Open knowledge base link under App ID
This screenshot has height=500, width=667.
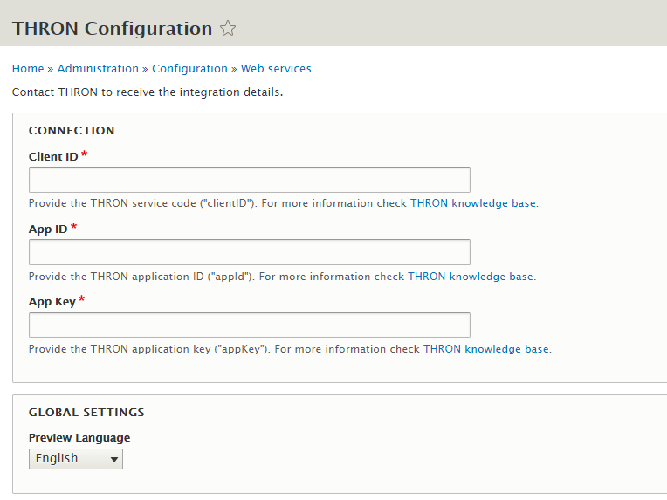click(x=471, y=277)
